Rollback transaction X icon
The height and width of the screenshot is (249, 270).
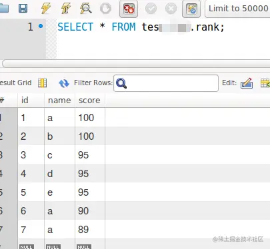click(x=171, y=9)
